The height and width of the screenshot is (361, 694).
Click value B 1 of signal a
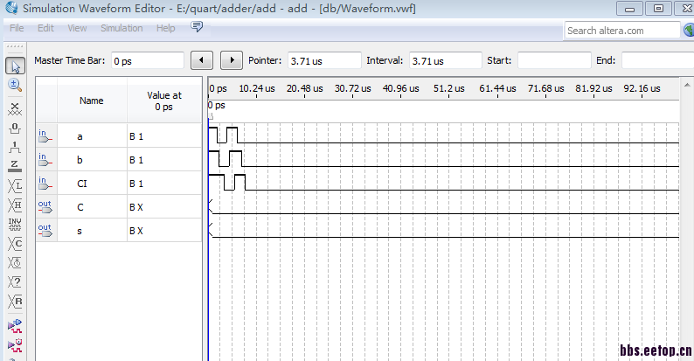136,136
